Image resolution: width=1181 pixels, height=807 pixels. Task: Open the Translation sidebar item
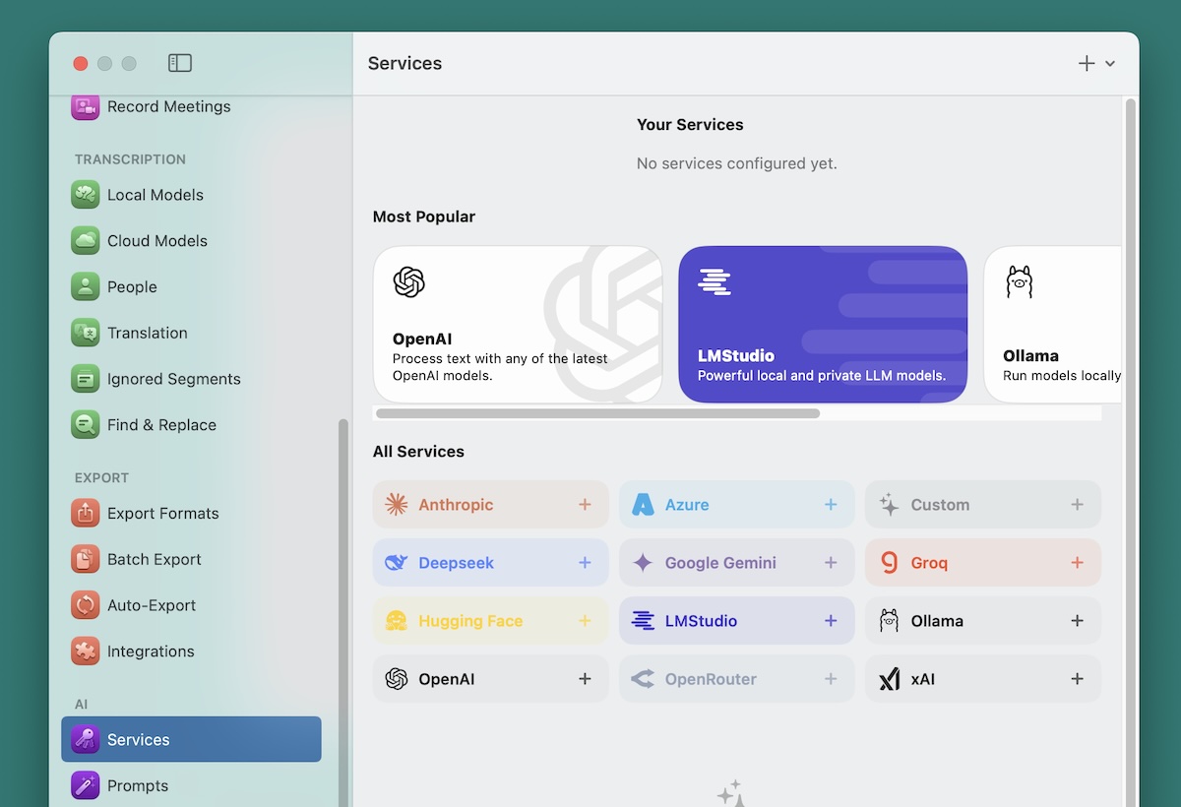tap(191, 333)
